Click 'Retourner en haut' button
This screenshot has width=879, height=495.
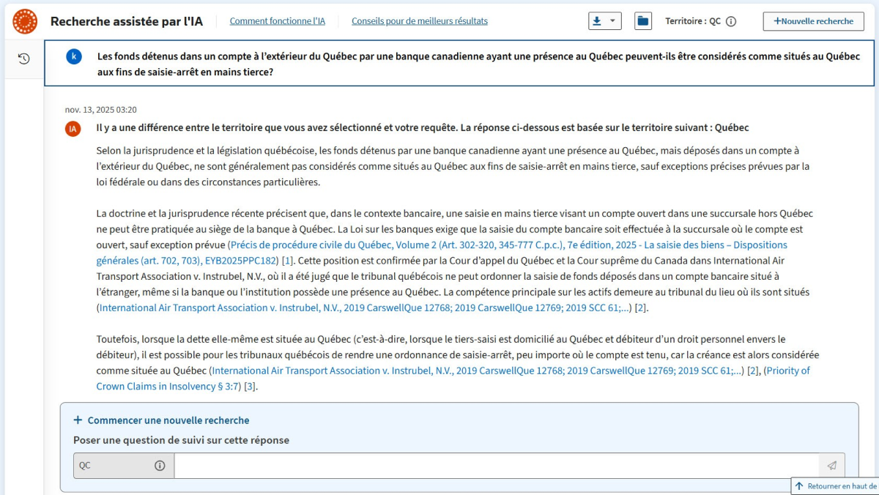coord(835,486)
